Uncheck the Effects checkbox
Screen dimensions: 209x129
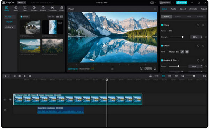pos(162,46)
